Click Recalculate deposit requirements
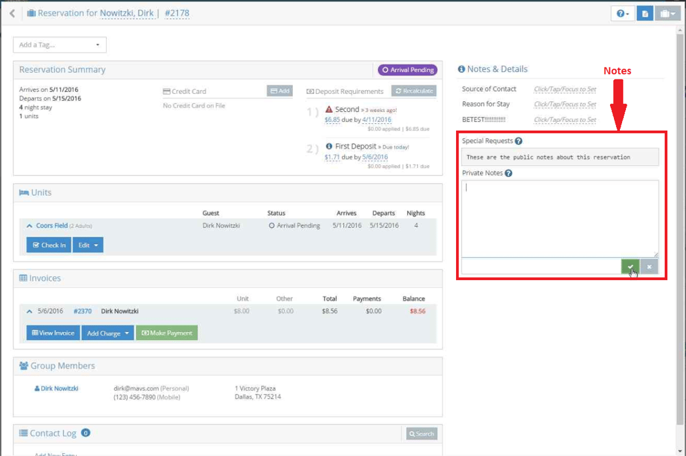This screenshot has height=456, width=686. [413, 91]
